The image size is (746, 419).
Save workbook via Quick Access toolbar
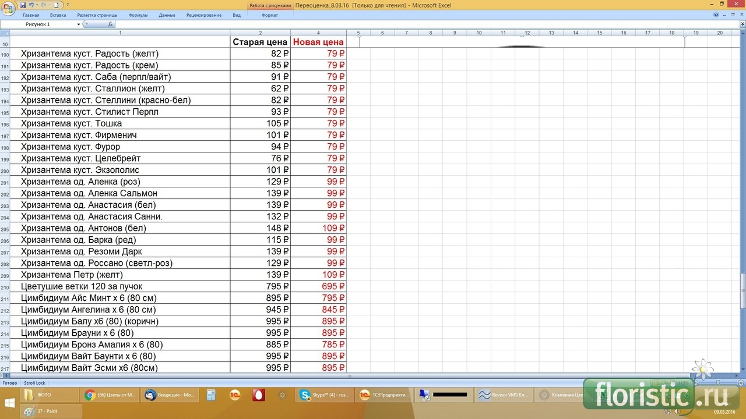point(23,5)
